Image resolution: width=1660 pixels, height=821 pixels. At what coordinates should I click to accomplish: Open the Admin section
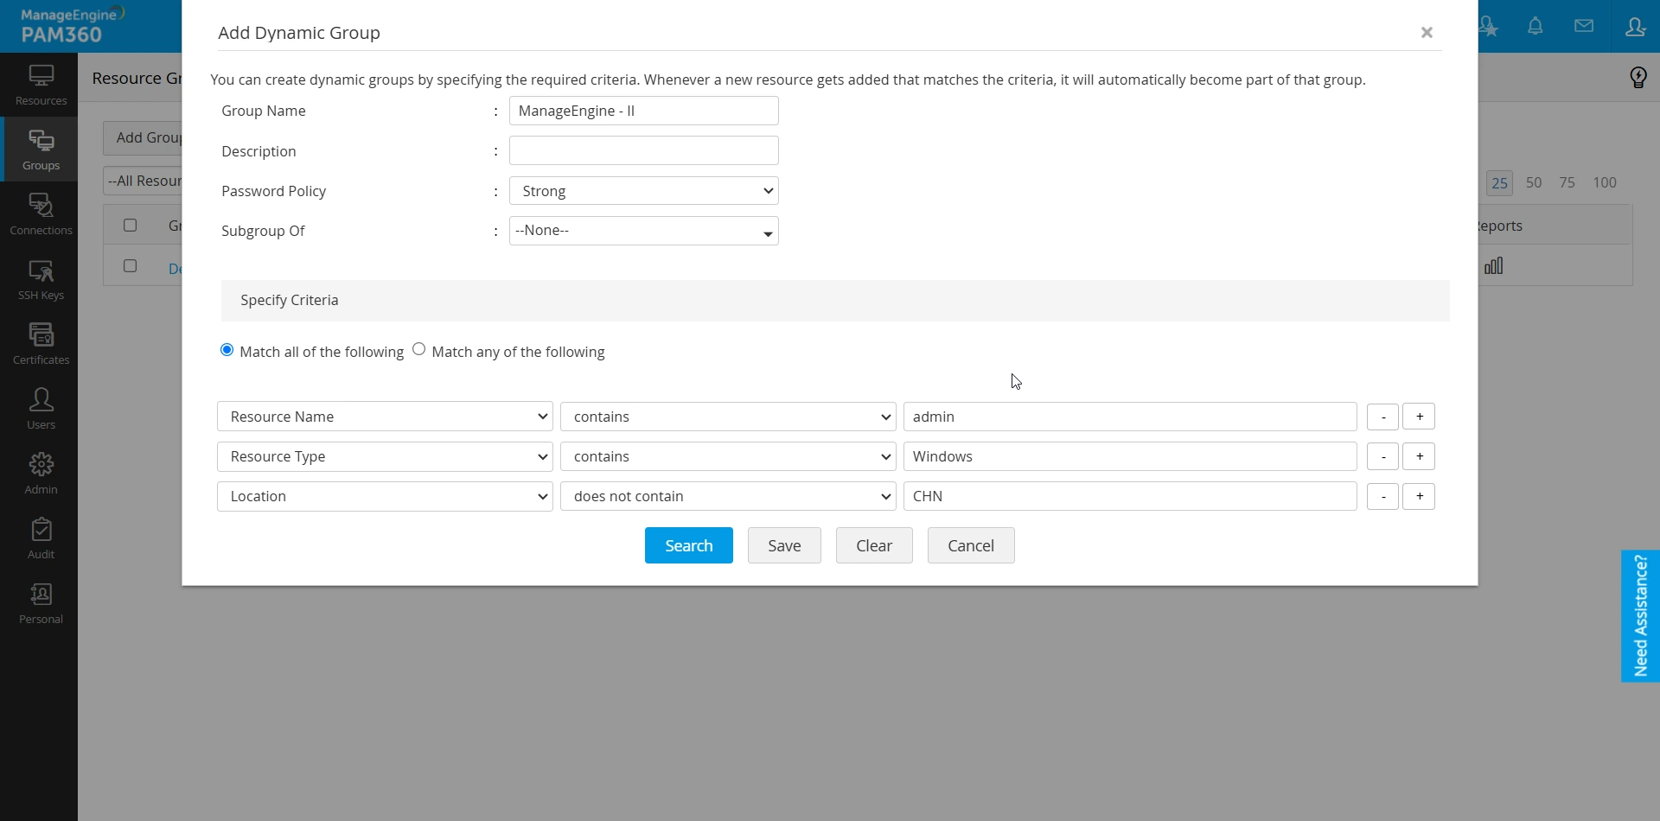pyautogui.click(x=40, y=472)
